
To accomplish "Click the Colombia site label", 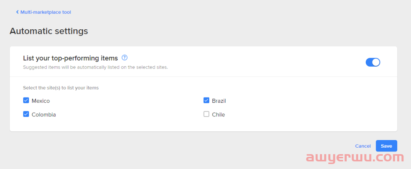I will [44, 115].
